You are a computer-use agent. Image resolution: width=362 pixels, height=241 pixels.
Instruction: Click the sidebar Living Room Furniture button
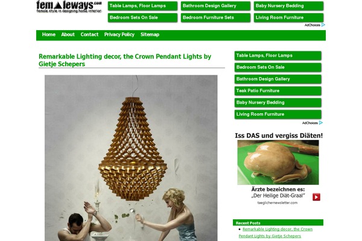pos(278,114)
